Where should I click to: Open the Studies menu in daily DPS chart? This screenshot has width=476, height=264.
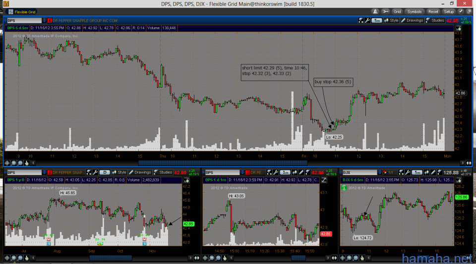163,172
